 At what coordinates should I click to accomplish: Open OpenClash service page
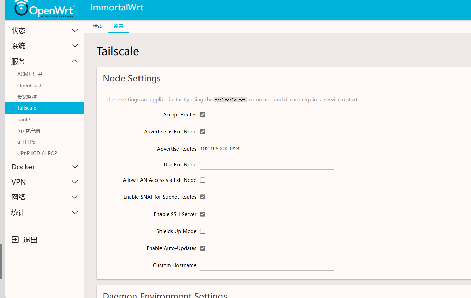click(x=30, y=86)
